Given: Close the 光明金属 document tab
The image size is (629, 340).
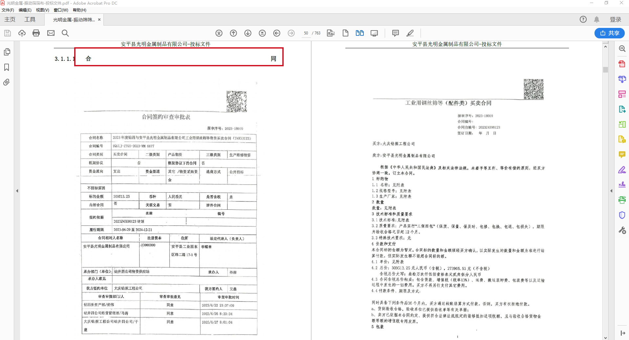Looking at the screenshot, I should (99, 20).
